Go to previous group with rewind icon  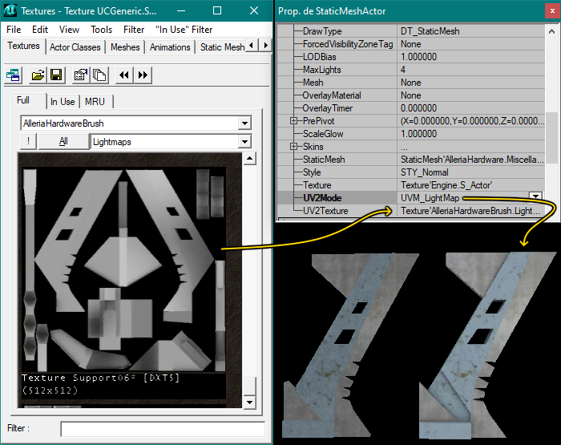[x=124, y=75]
